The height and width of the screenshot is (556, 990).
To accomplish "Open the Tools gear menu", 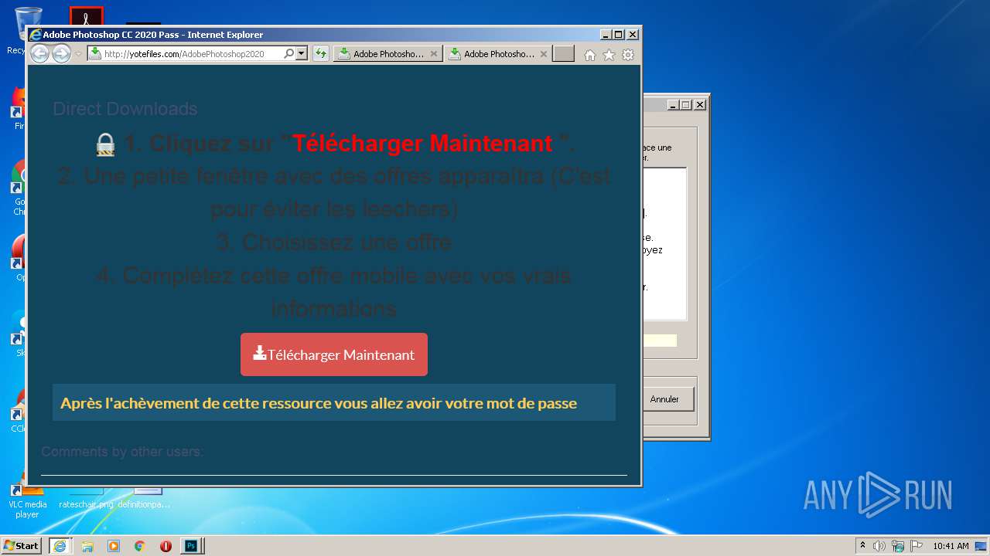I will [628, 55].
